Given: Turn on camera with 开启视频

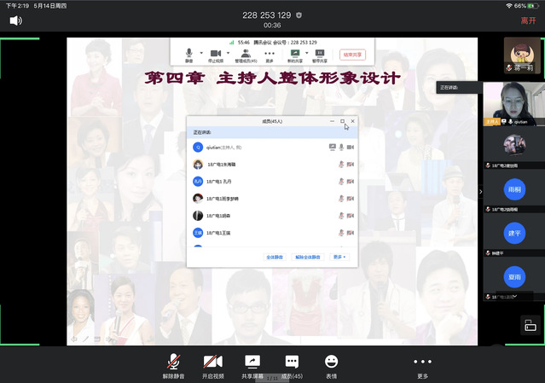Looking at the screenshot, I should 212,363.
